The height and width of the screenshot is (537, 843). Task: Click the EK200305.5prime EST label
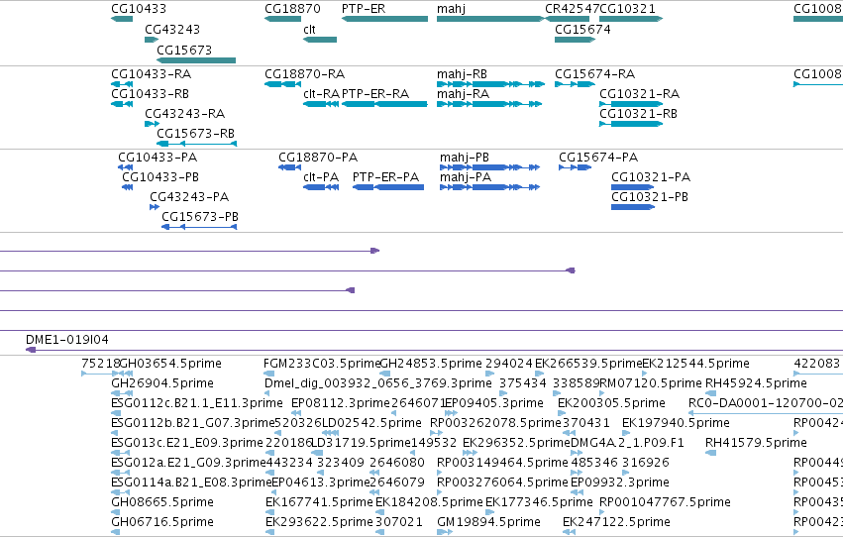click(x=611, y=403)
